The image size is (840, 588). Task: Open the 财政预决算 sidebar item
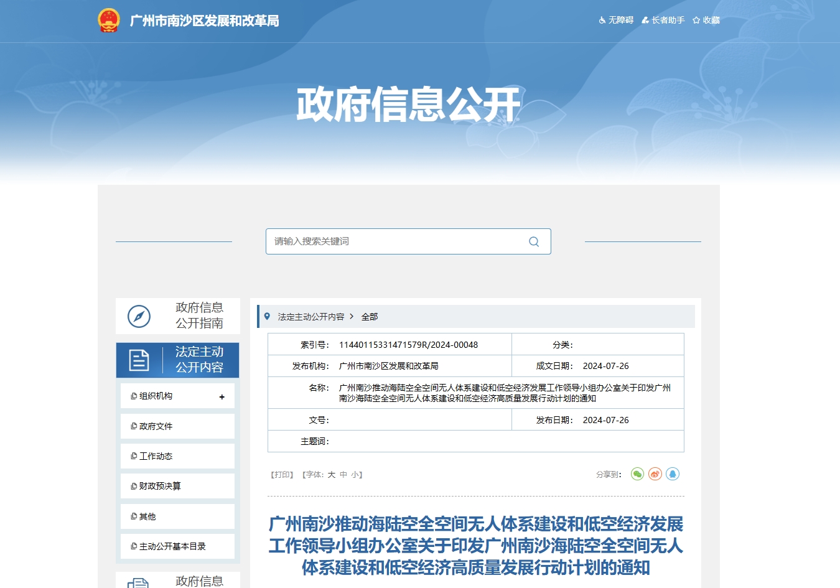tap(160, 486)
